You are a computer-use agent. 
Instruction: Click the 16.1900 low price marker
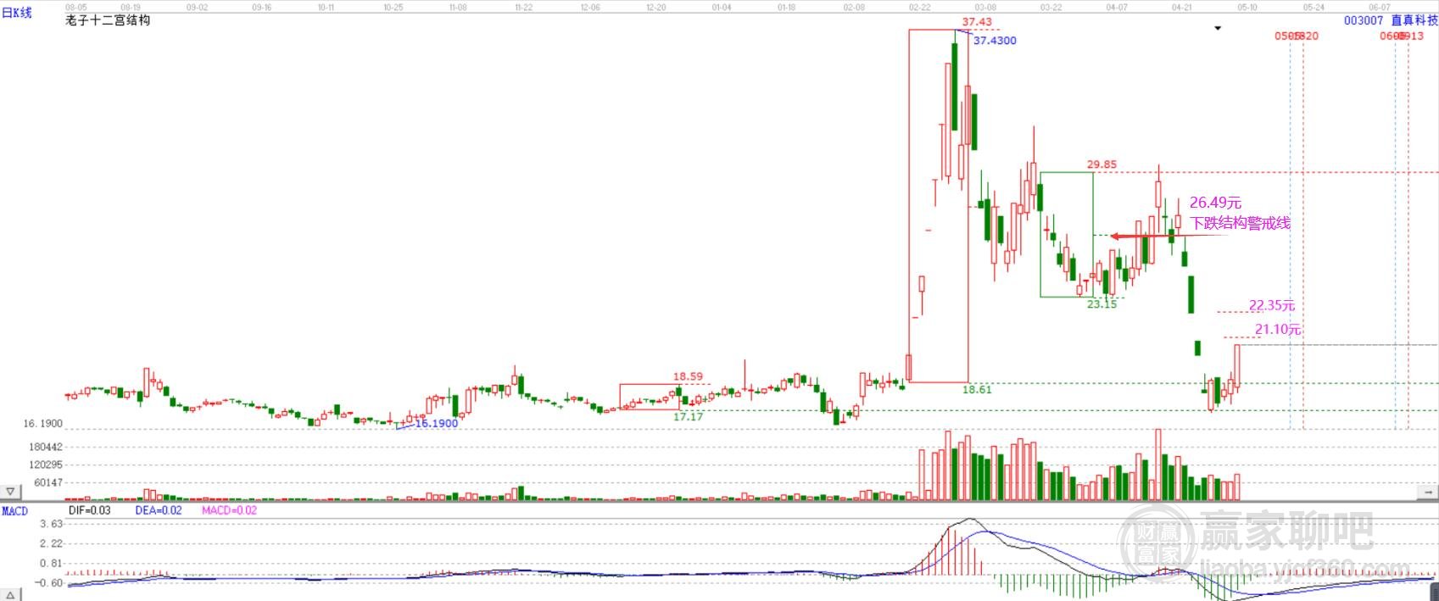click(437, 423)
